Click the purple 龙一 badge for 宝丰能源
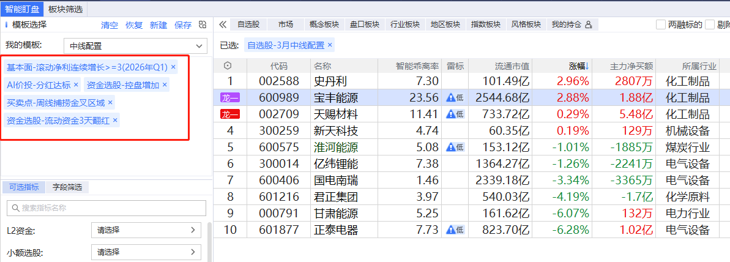Image resolution: width=730 pixels, height=262 pixels. (230, 97)
